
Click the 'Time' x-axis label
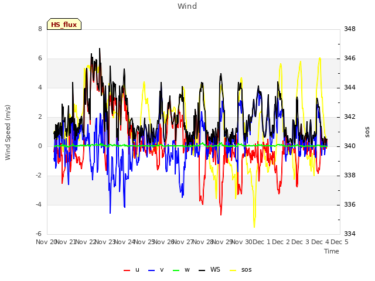point(332,251)
